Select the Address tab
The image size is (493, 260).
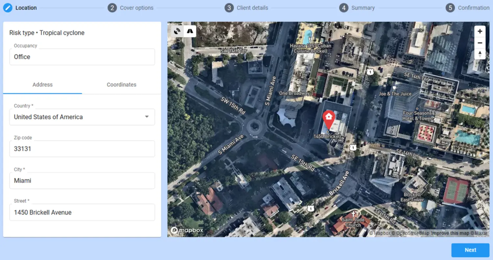point(42,85)
